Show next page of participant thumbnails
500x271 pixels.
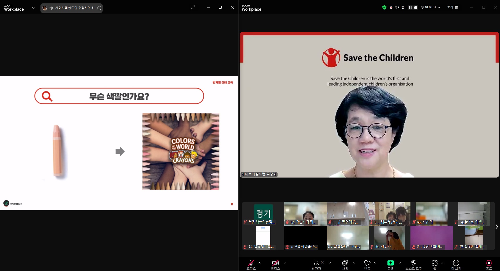click(497, 227)
